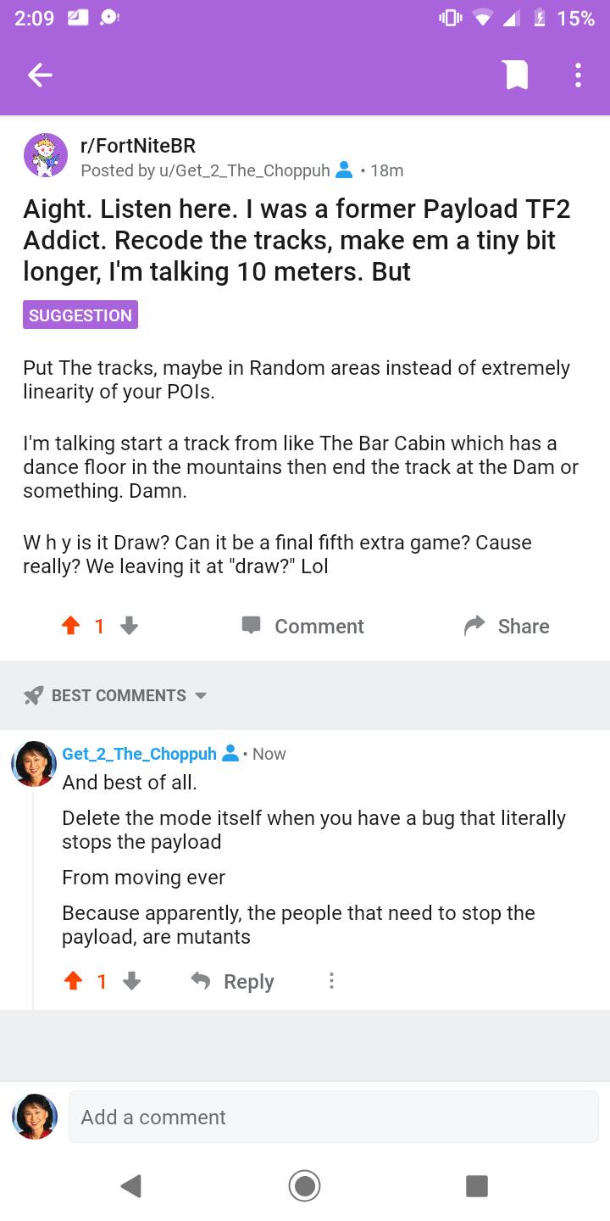Image resolution: width=610 pixels, height=1221 pixels.
Task: Bookmark this post with the save icon
Action: tap(516, 75)
